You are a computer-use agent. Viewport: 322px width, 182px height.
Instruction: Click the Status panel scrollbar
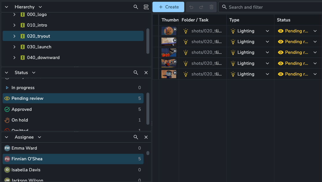point(148,109)
